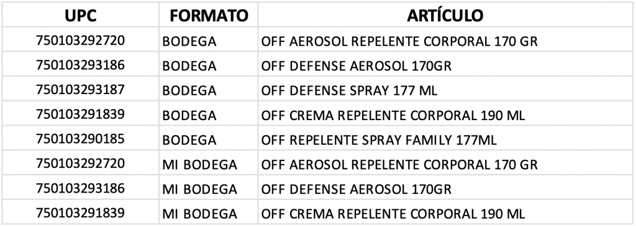Click UPC 750103293187 cell
Screen dimensions: 636x226
[x=80, y=89]
